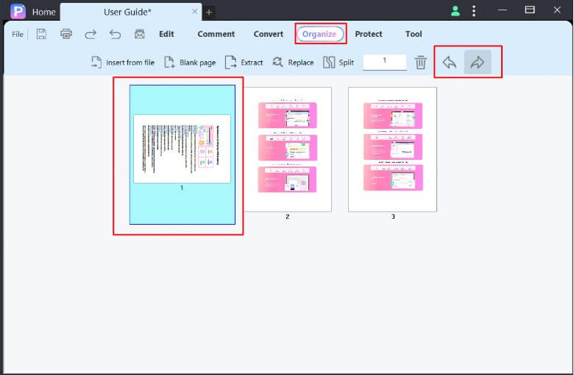Open the Edit menu tab
574x375 pixels.
[x=166, y=34]
